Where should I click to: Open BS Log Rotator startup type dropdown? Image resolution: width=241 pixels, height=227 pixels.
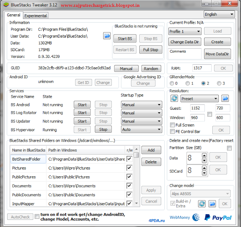[x=142, y=113]
